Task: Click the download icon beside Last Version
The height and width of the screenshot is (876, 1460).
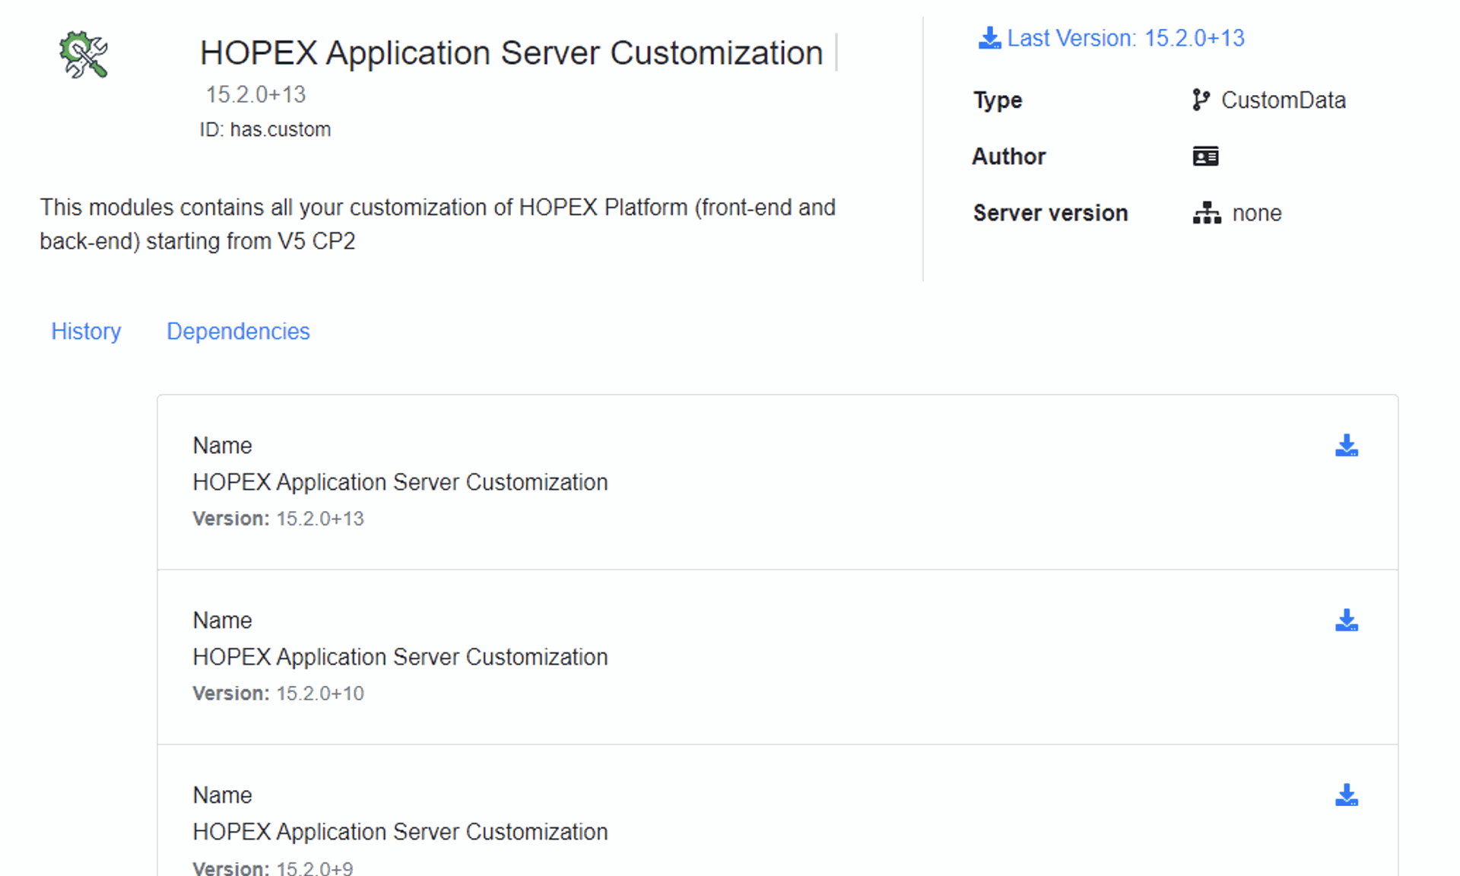Action: 989,38
